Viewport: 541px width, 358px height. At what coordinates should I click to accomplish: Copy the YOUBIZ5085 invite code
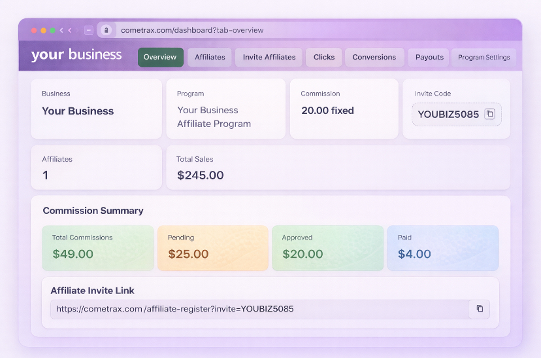[489, 114]
